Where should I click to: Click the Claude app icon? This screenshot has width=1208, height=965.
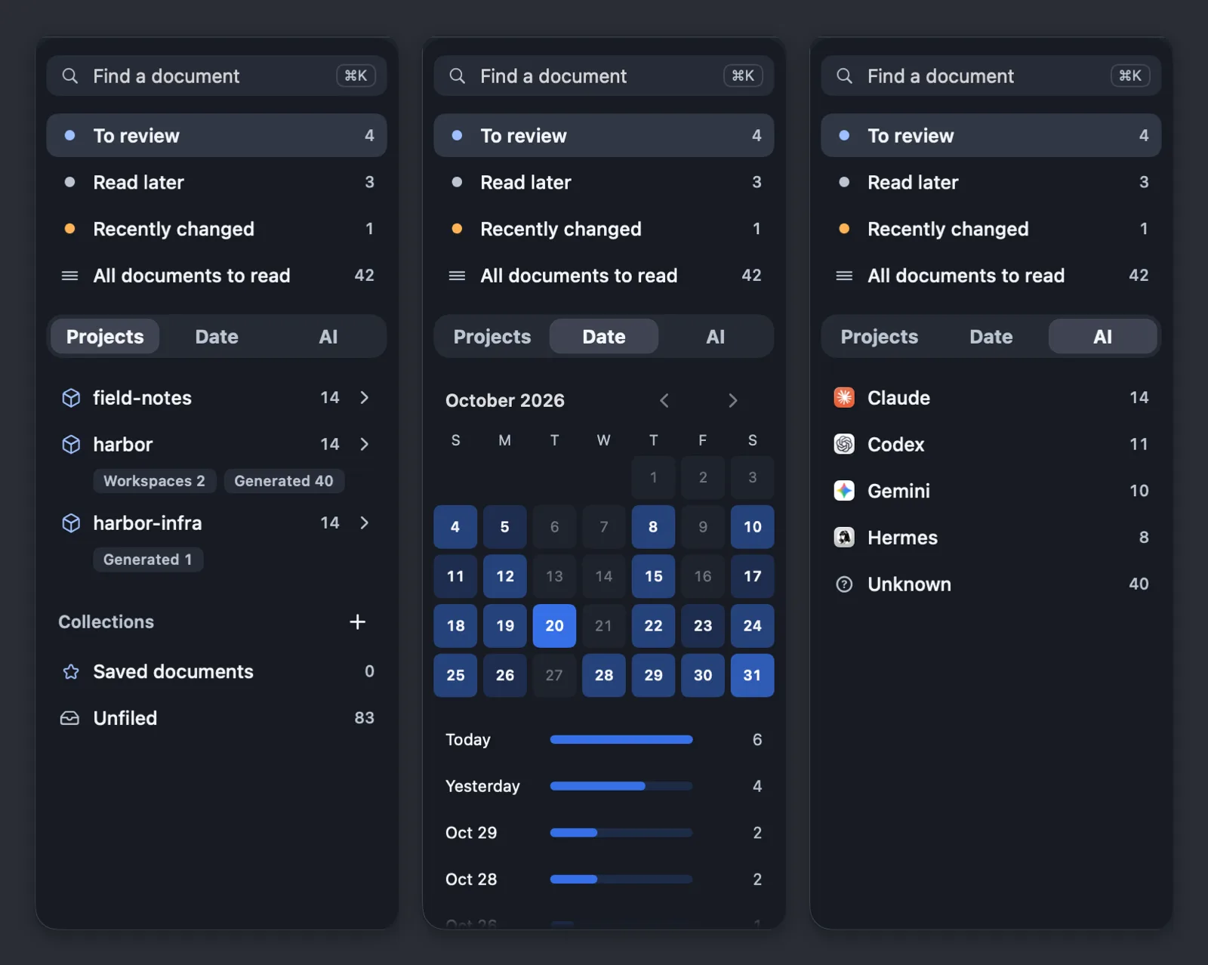(844, 397)
